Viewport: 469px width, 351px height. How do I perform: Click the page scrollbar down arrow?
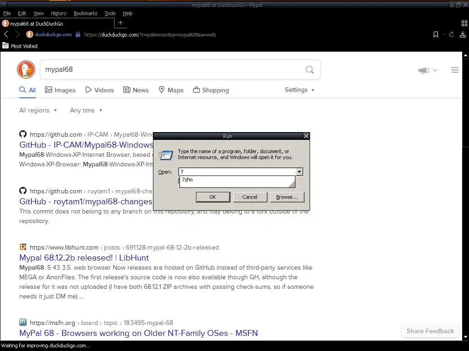point(465,337)
